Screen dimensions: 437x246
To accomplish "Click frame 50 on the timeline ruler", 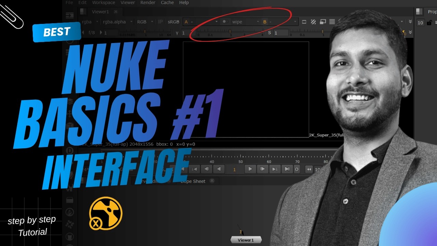I will pos(241,162).
